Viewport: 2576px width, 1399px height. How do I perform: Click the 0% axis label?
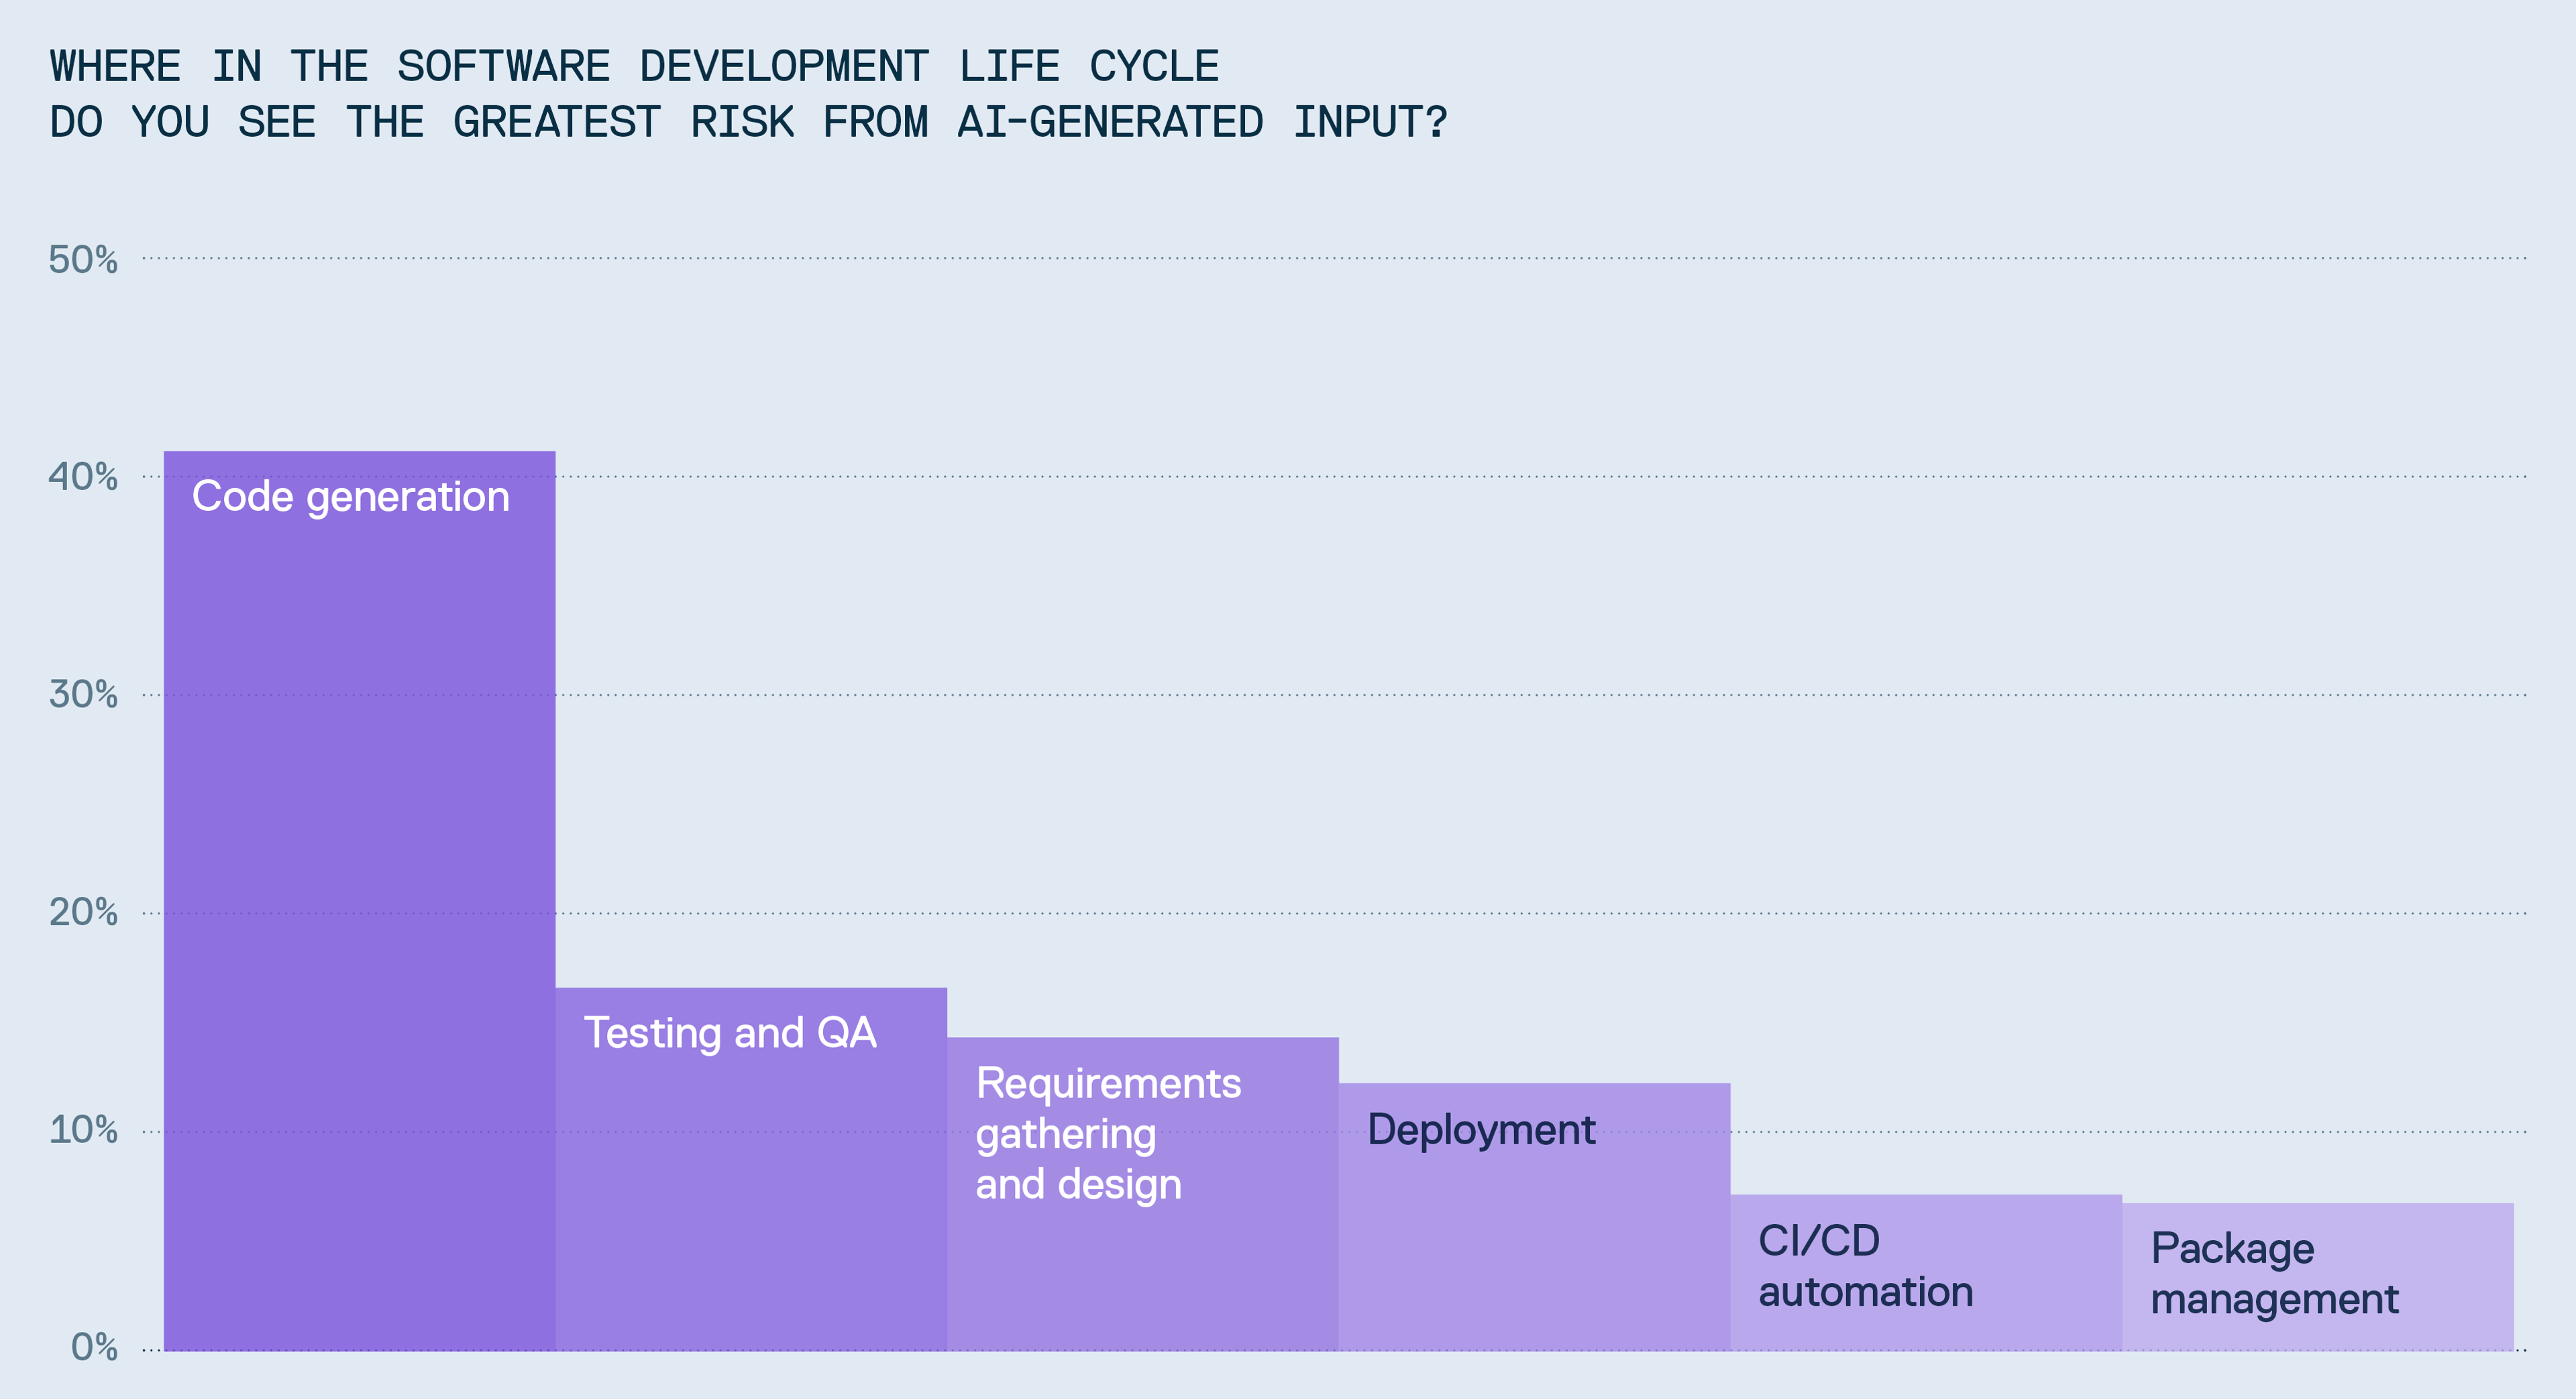point(94,1347)
